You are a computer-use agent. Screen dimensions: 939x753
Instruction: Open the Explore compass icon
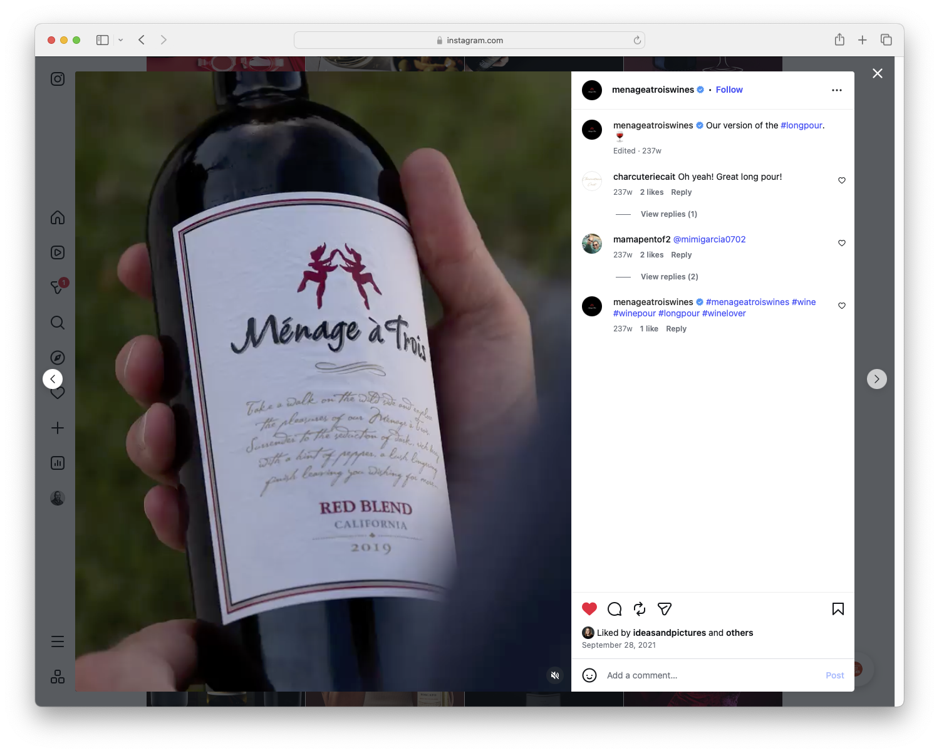point(57,357)
